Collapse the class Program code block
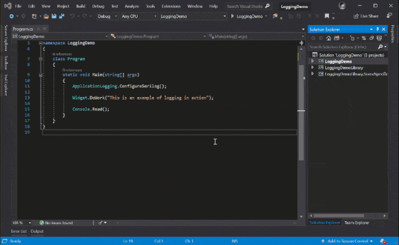Screen dimensions: 399x245 41,59
